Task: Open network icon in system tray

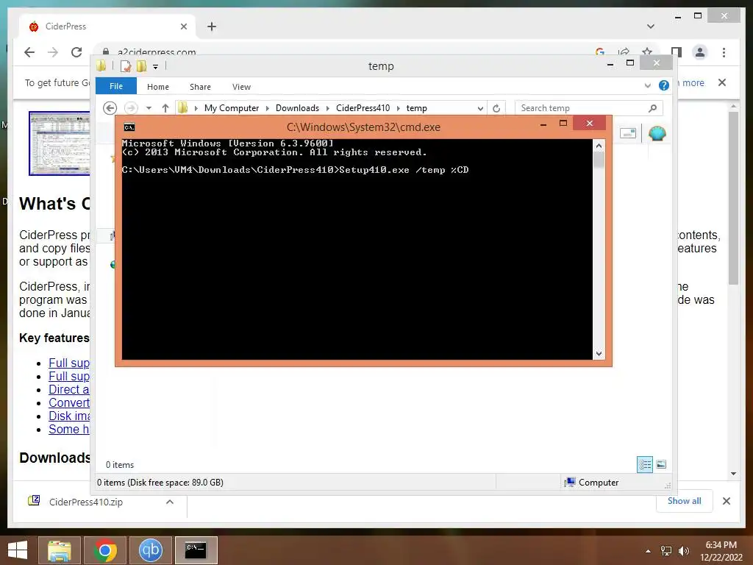Action: pyautogui.click(x=666, y=551)
